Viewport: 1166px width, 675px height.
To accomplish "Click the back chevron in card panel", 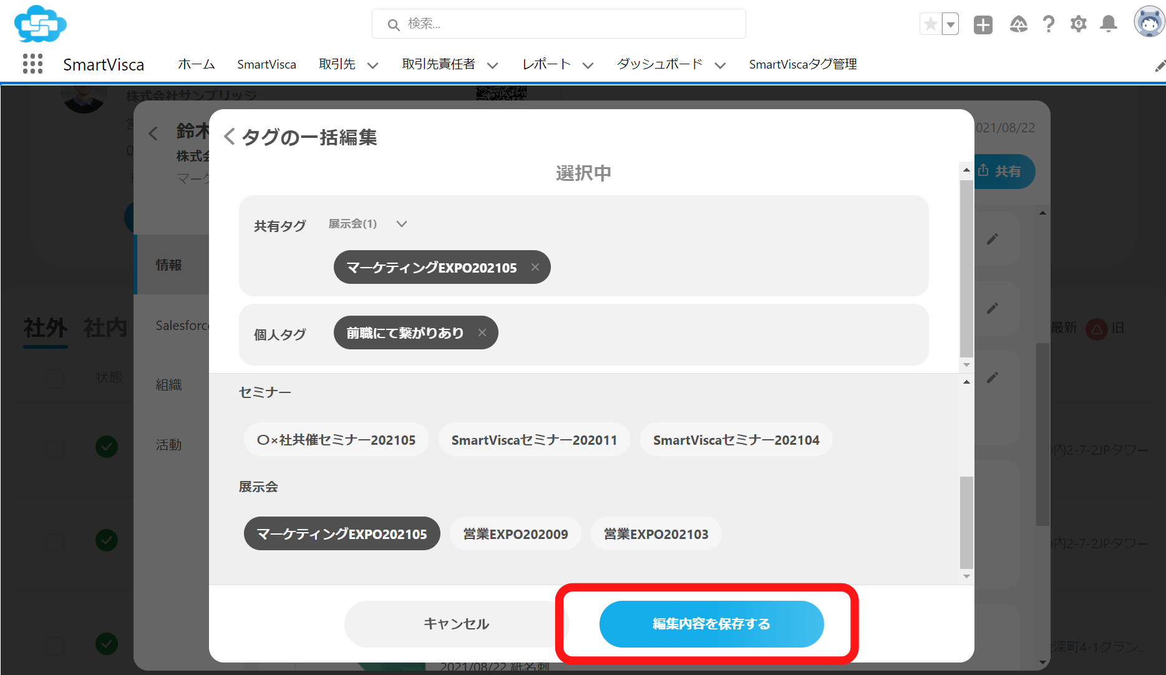I will pyautogui.click(x=153, y=133).
